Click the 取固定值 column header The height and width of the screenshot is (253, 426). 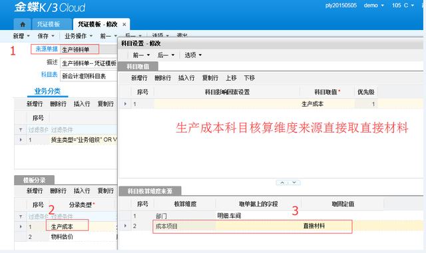(x=343, y=204)
